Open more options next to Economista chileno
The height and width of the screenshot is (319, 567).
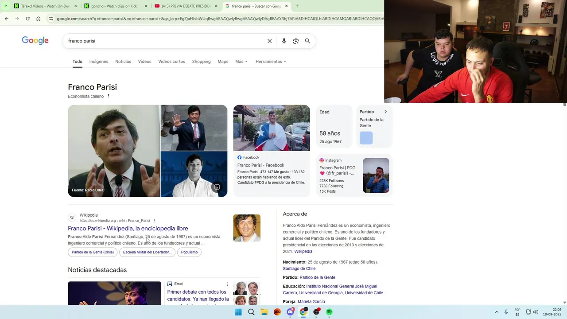tap(108, 96)
